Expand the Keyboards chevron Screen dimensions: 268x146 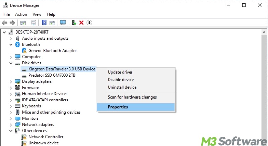pyautogui.click(x=11, y=106)
